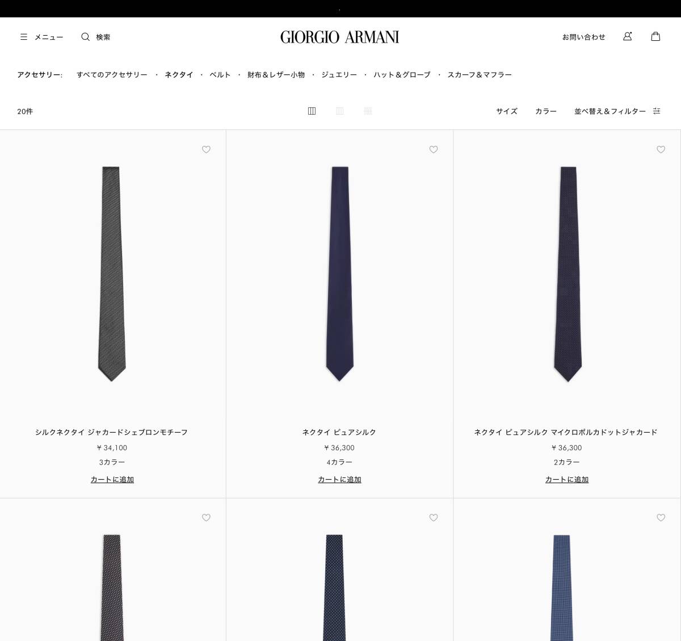Expand the カラー color filter
This screenshot has width=681, height=641.
pyautogui.click(x=546, y=111)
